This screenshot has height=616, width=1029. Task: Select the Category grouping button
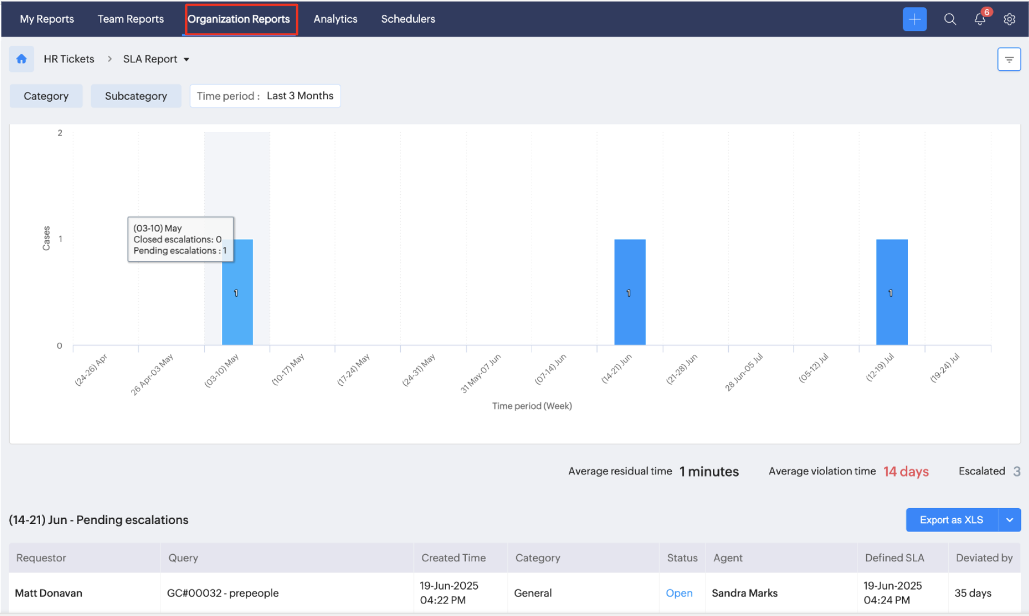[x=46, y=96]
